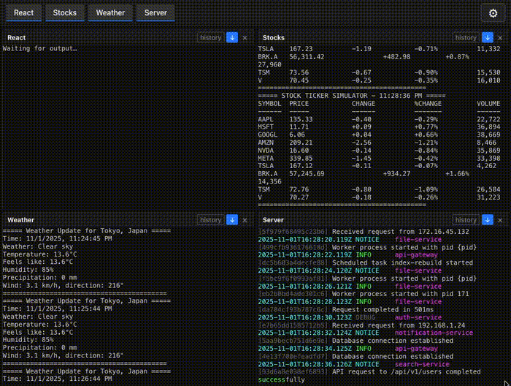Click 'Received request from 172.16.45.132' log line
The image size is (511, 386).
364,232
